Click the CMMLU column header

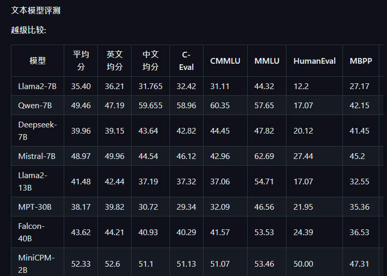click(x=225, y=61)
